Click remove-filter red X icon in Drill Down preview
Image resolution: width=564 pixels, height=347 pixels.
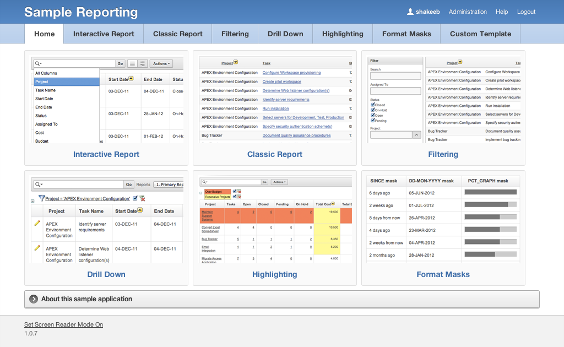coord(142,198)
